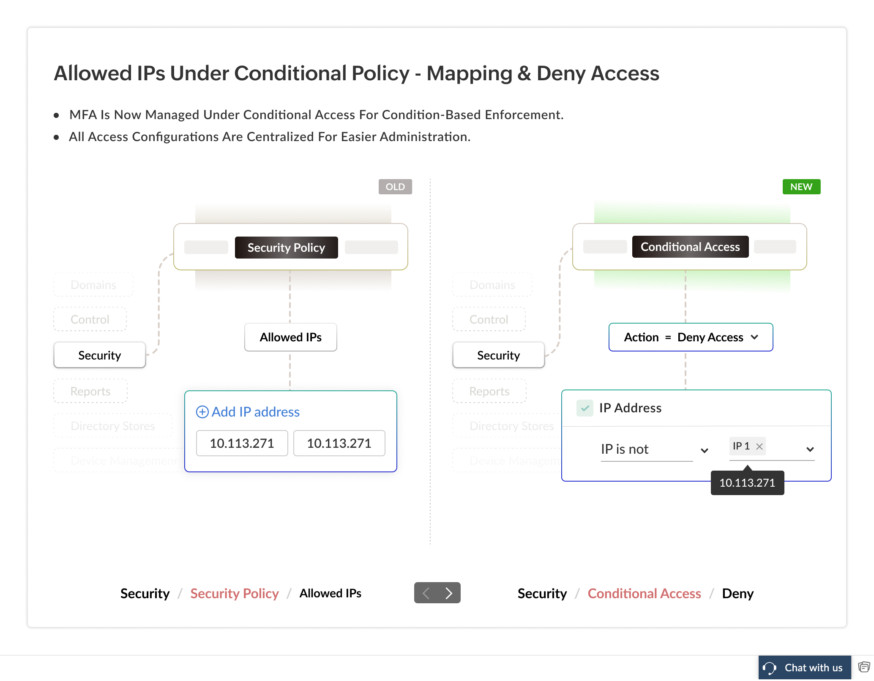Click next slide arrow

tap(449, 593)
